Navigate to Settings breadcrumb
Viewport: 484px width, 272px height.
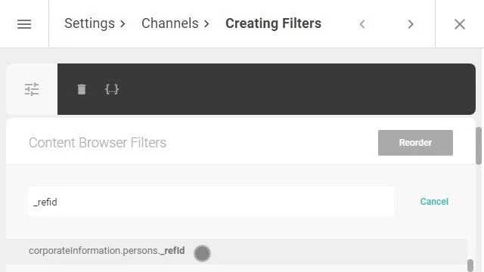[x=89, y=23]
